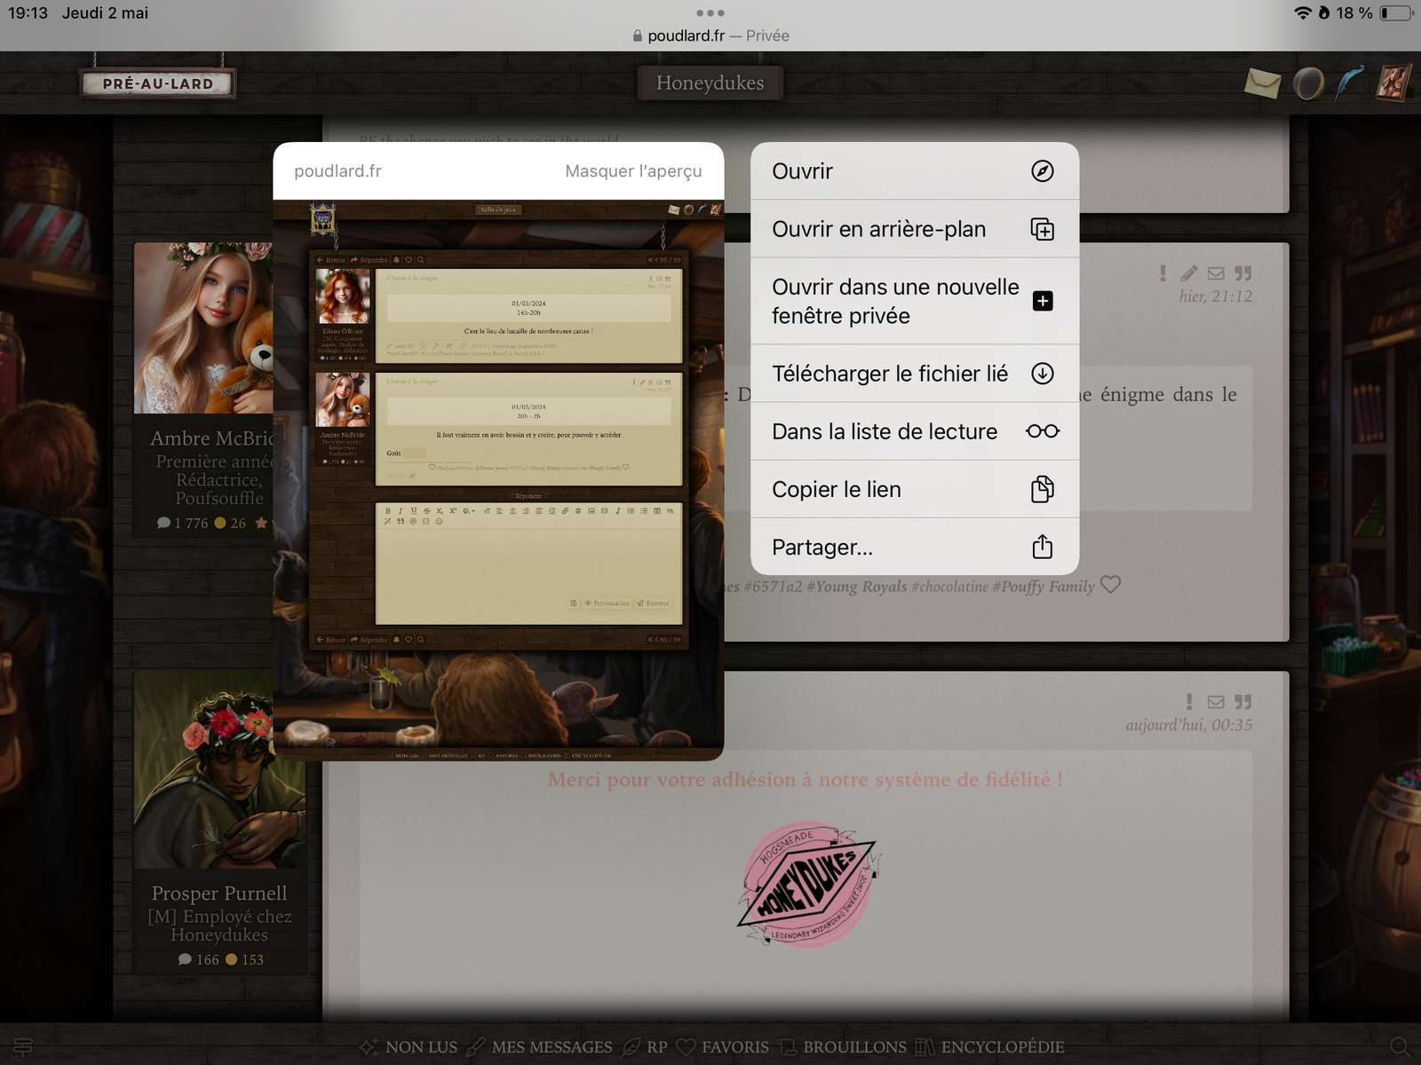
Task: Open BROUILLONS in bottom bar
Action: (843, 1047)
